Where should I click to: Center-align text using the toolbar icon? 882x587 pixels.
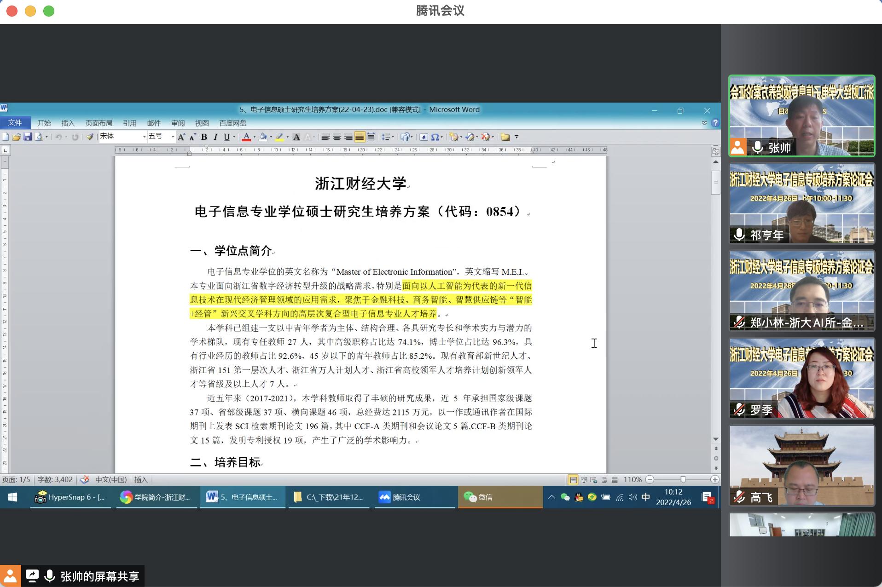337,137
